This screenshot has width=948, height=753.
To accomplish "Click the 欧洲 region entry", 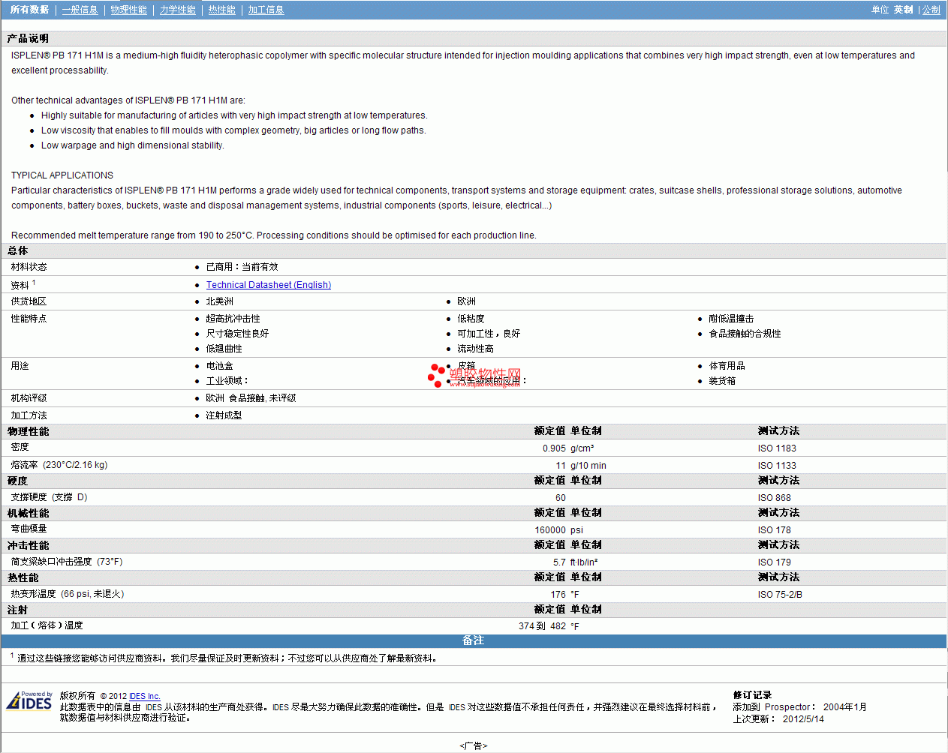I will click(x=466, y=301).
